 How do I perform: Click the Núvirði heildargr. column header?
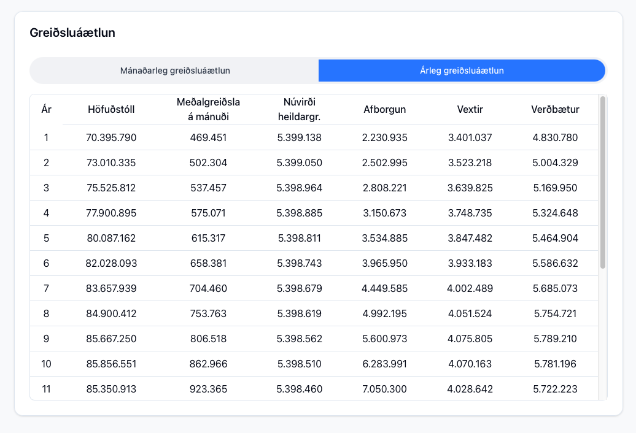click(300, 110)
